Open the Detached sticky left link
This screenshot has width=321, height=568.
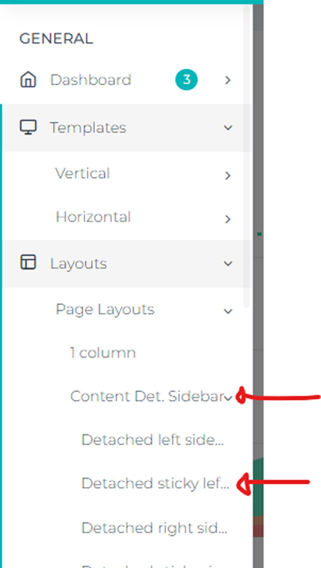[155, 483]
